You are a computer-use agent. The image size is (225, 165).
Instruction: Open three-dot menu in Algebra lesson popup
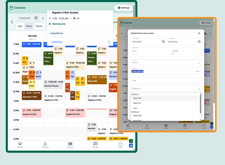[x=109, y=42]
